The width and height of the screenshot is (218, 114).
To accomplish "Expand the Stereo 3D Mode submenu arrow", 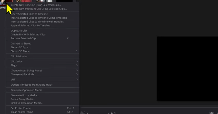I will tap(77, 51).
